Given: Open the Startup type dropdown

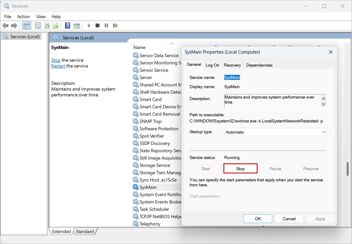Looking at the screenshot, I should click(x=276, y=132).
